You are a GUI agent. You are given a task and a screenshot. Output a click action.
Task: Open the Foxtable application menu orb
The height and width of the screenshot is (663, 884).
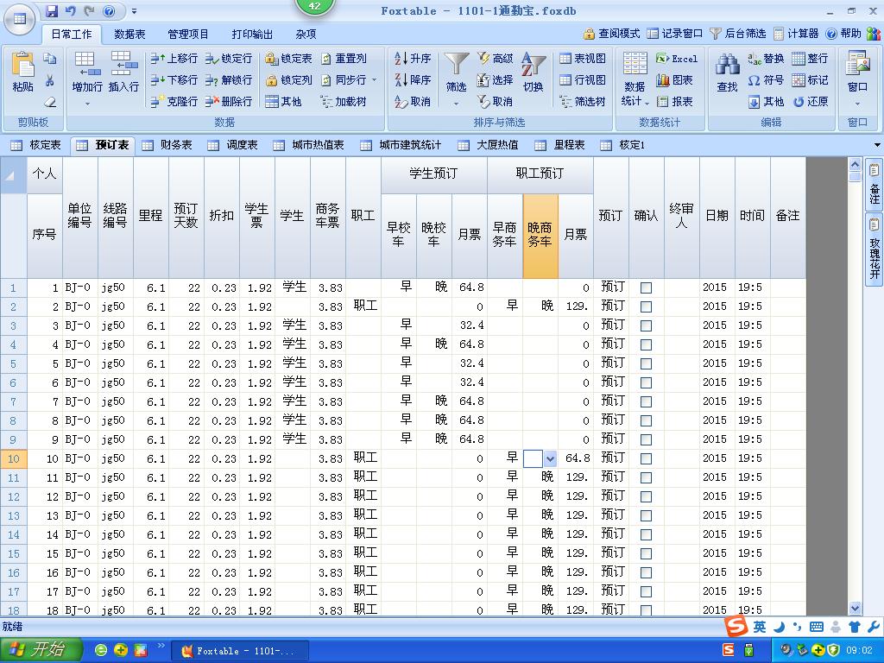20,19
